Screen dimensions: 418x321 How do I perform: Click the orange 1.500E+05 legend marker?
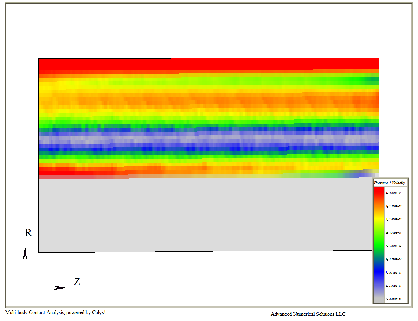click(387, 206)
